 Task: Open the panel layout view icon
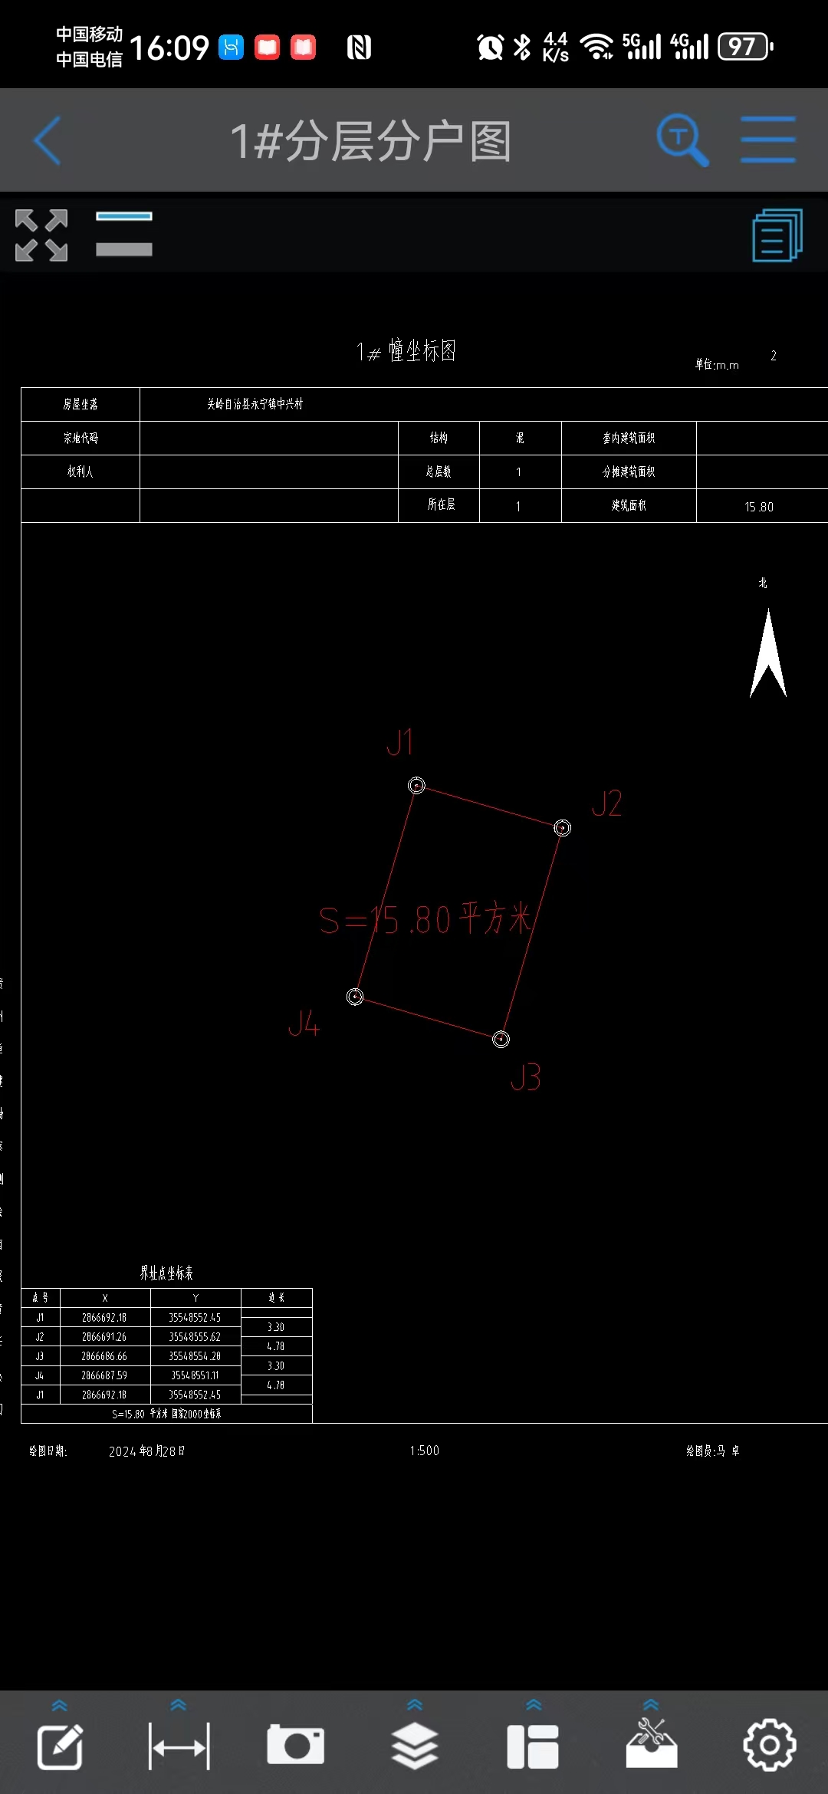[x=533, y=1747]
